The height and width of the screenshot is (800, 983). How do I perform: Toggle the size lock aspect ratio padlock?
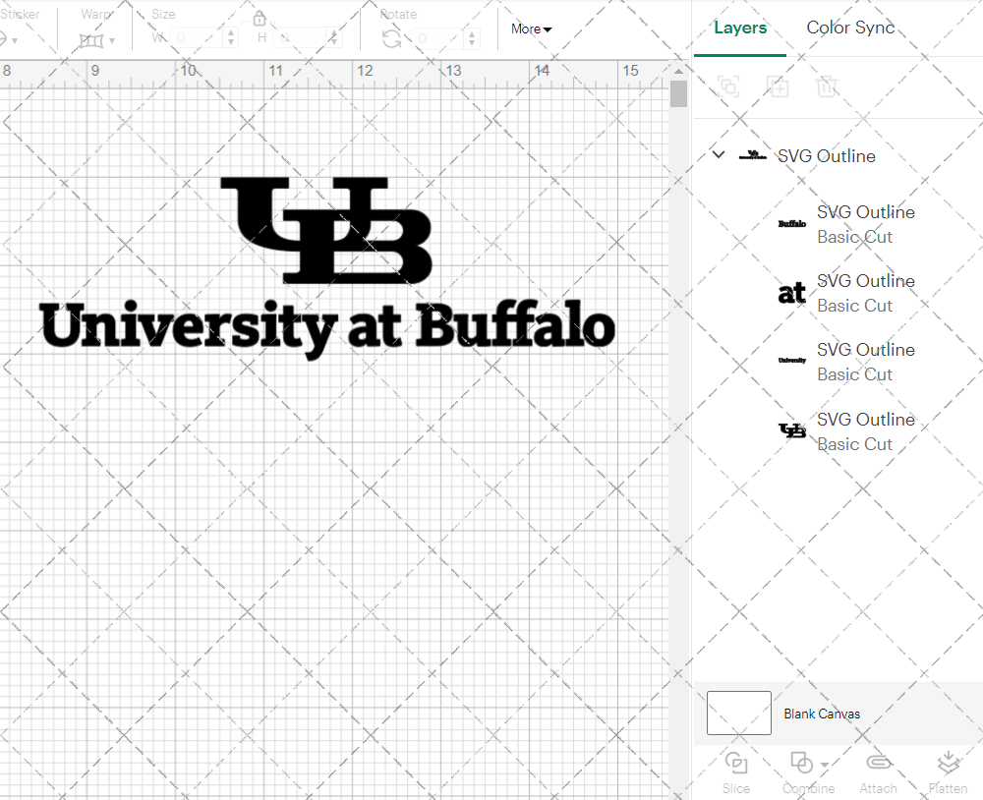coord(259,18)
